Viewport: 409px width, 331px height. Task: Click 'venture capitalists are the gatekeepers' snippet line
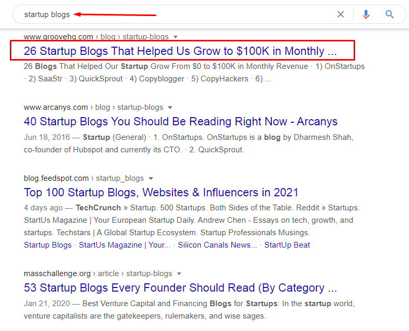coord(145,316)
